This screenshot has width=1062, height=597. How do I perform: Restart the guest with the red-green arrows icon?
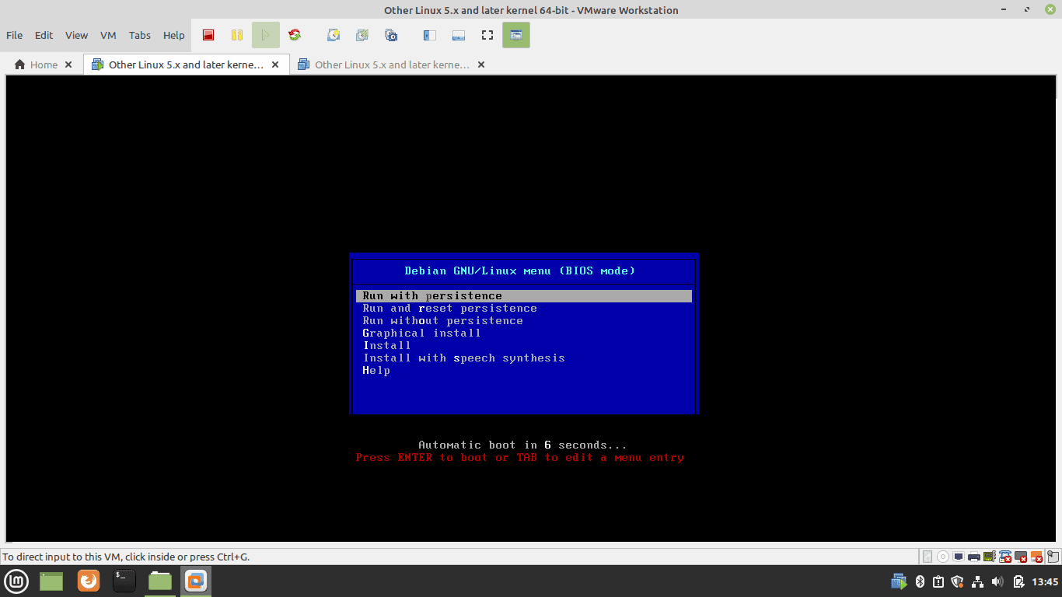pyautogui.click(x=295, y=35)
